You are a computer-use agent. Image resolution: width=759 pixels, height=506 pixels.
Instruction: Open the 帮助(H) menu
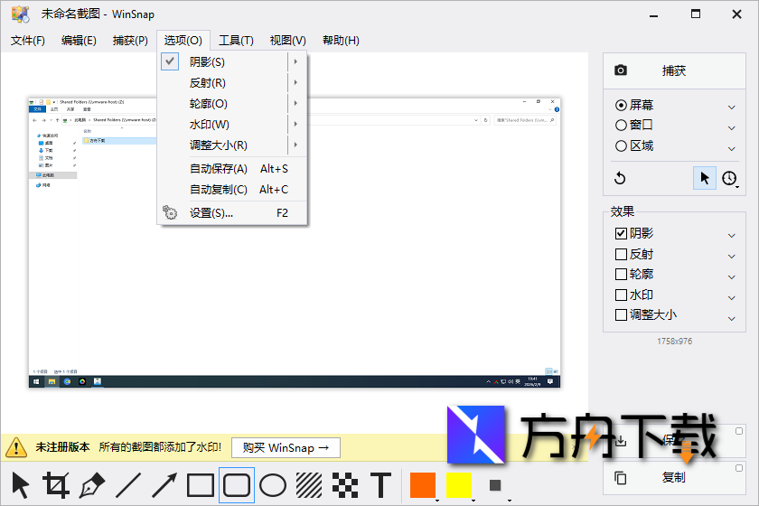(341, 40)
